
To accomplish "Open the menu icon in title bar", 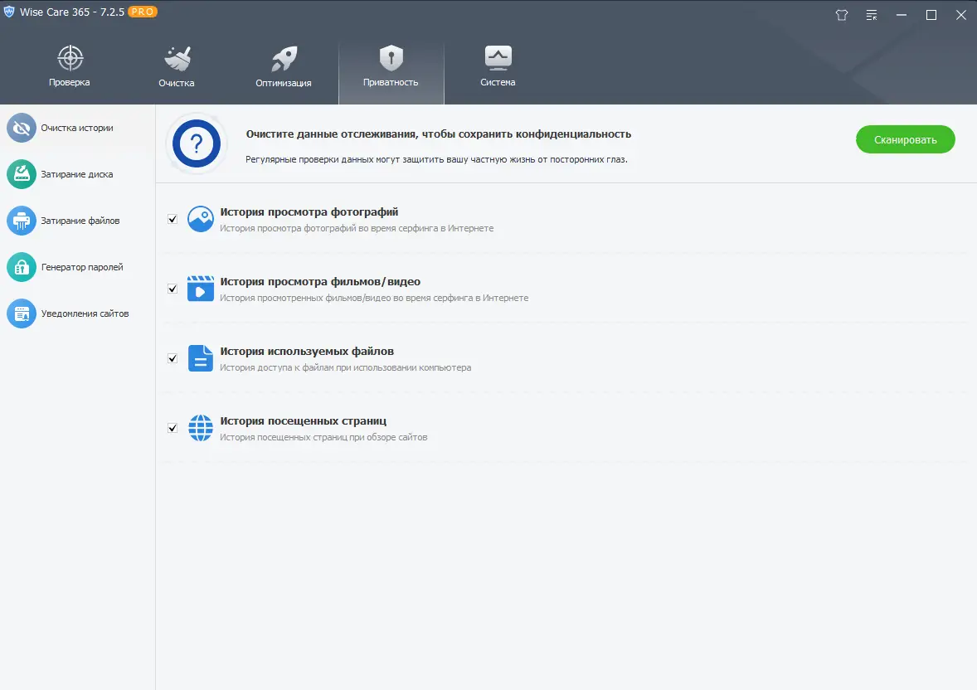I will [872, 15].
